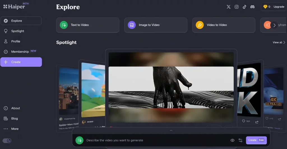287x149 pixels.
Task: Open the About page
Action: 21,108
